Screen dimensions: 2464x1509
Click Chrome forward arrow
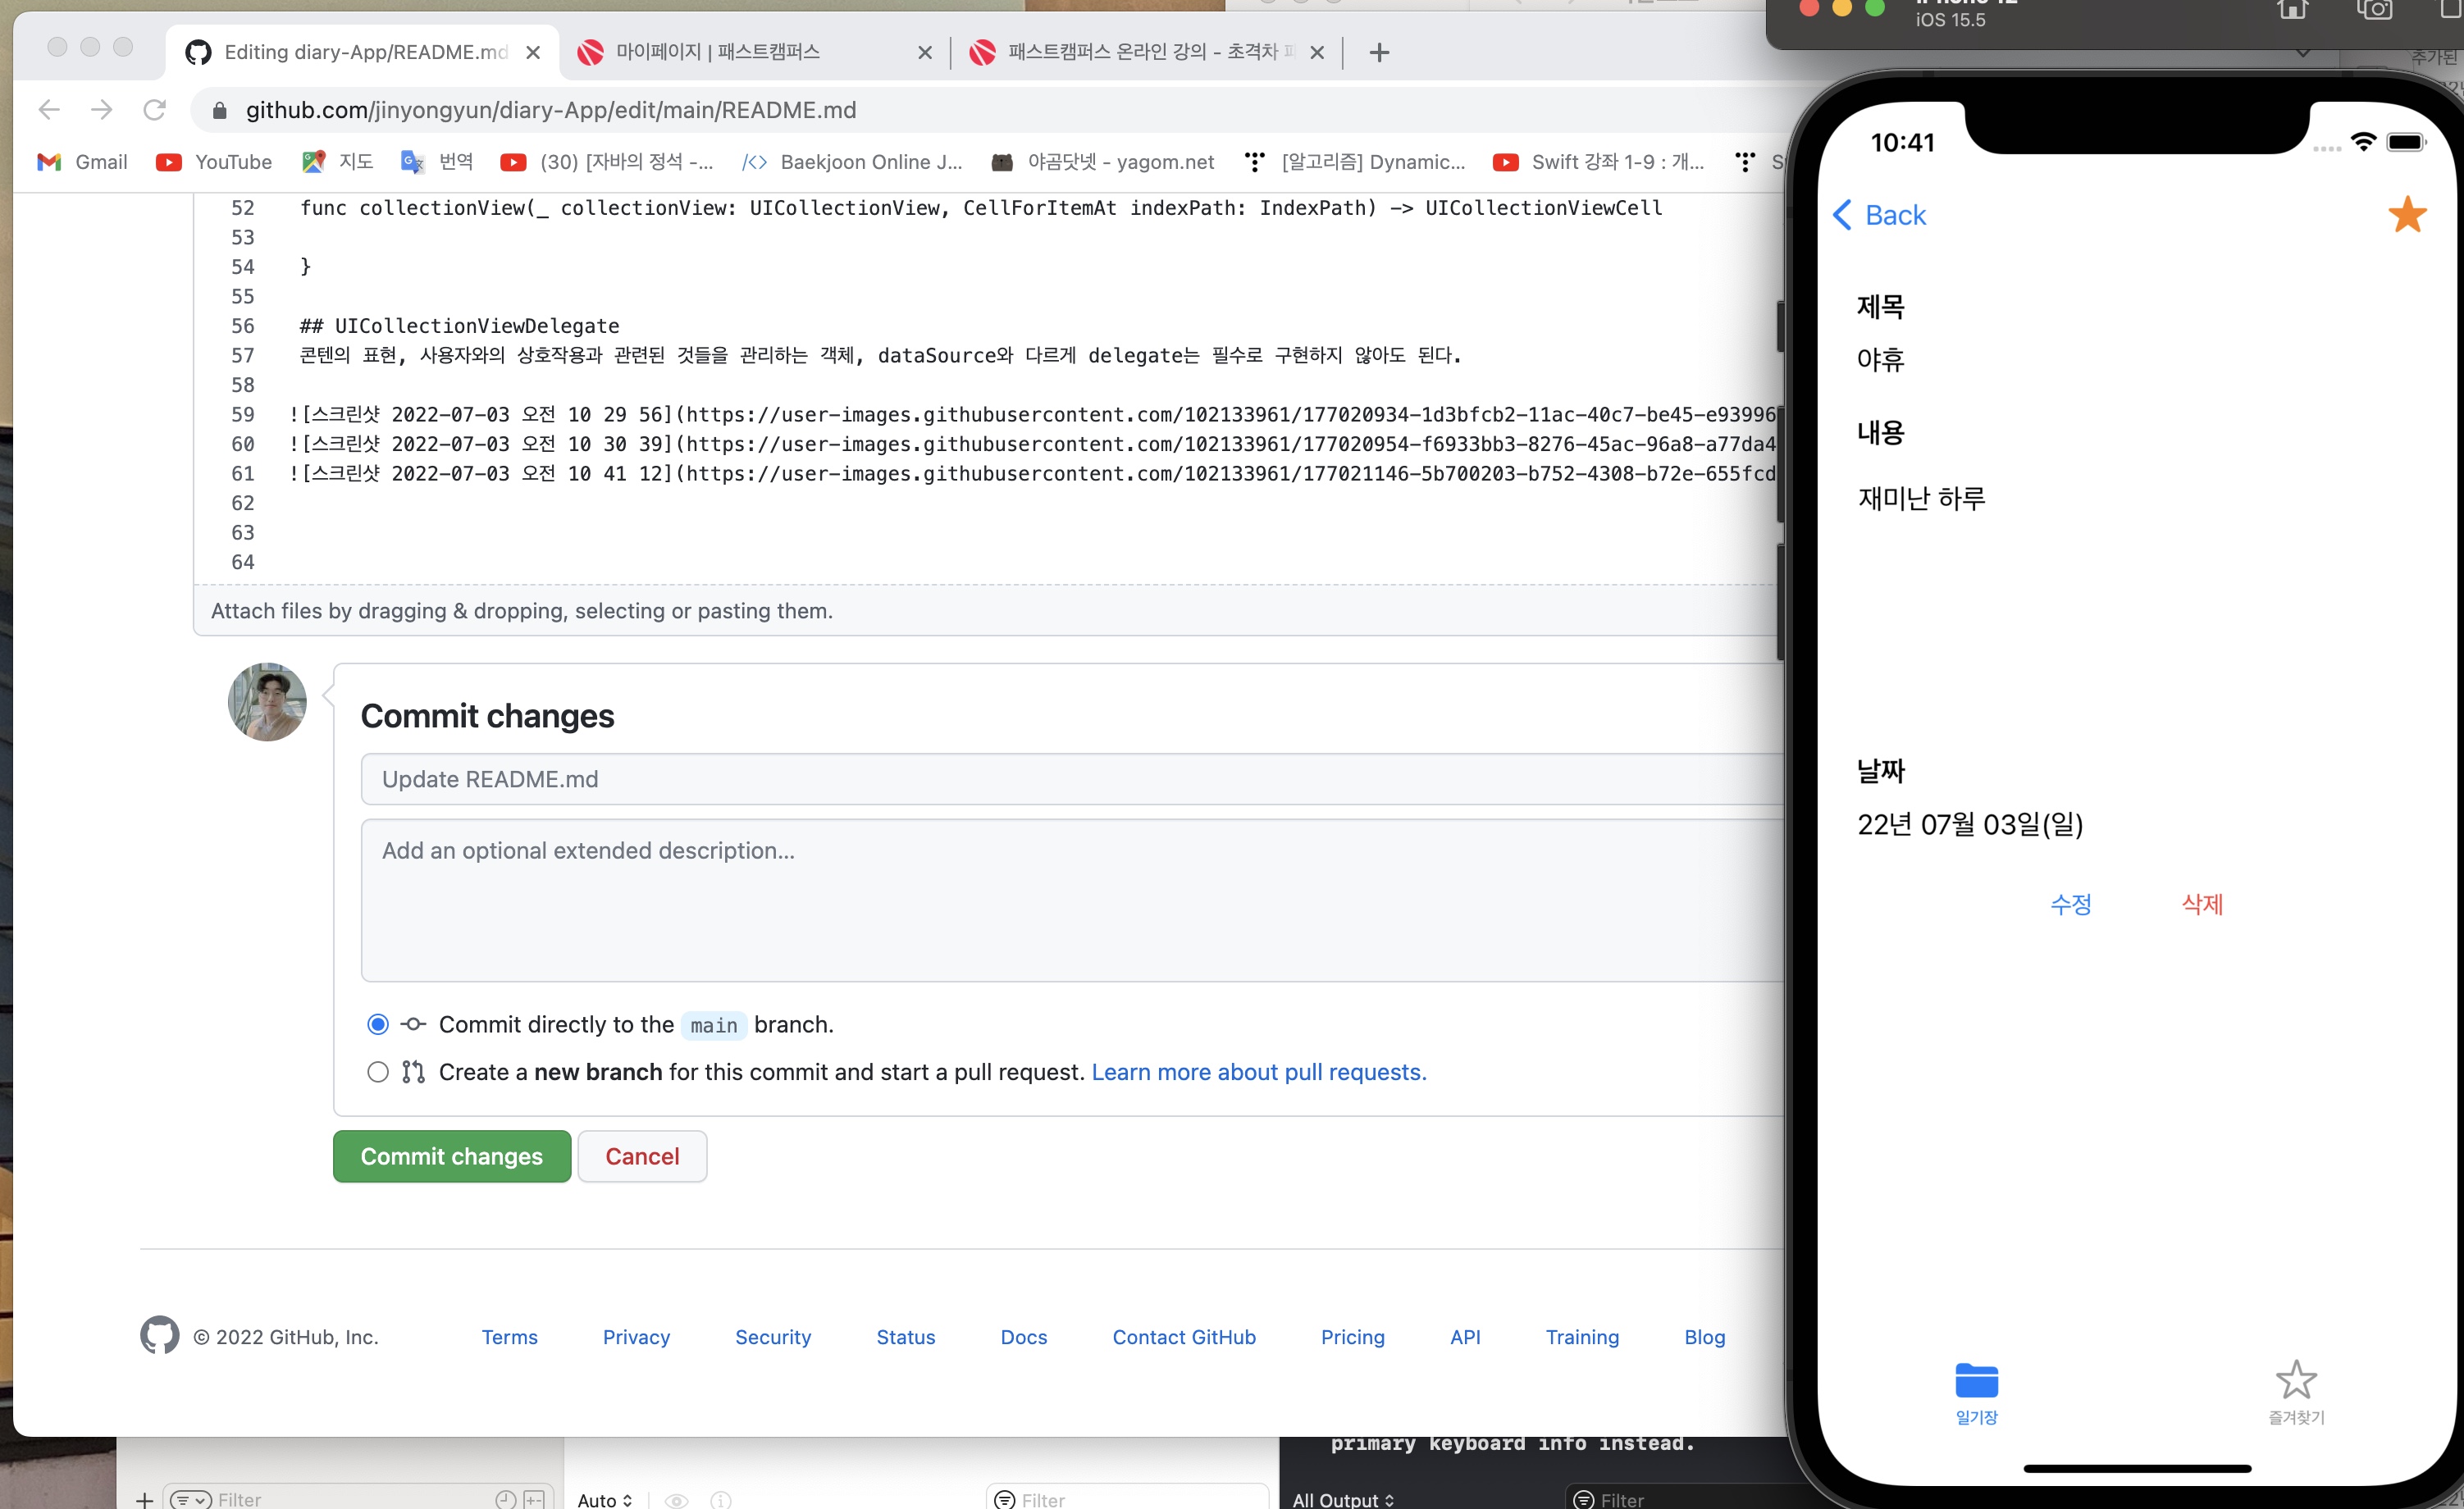[x=101, y=110]
